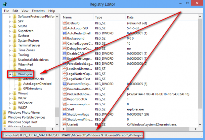Select the WbemPerf key
The width and height of the screenshot is (205, 140).
click(25, 64)
